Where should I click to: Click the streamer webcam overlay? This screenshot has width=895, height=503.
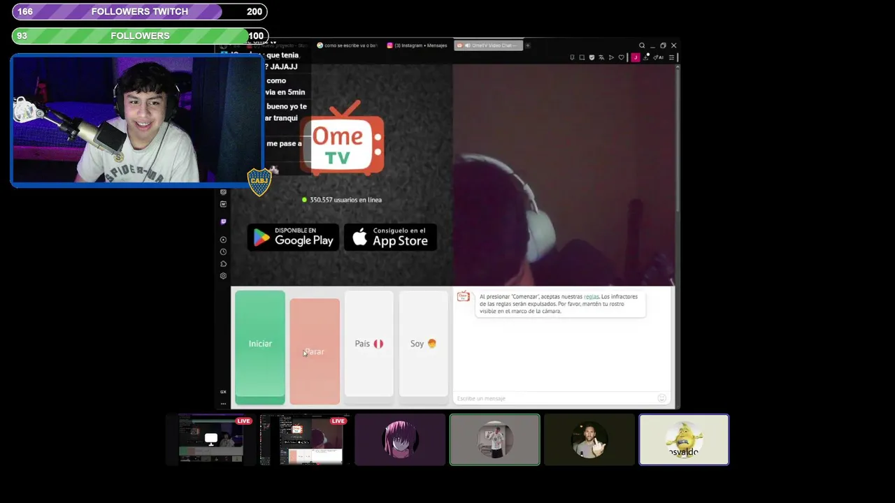coord(137,120)
